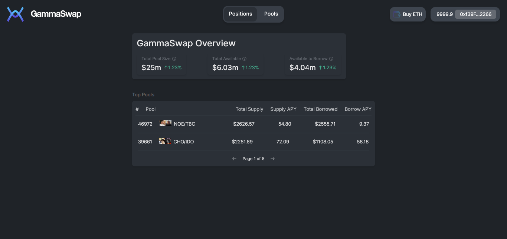This screenshot has width=507, height=239.
Task: Click the GammaSwap logo icon
Action: point(15,14)
